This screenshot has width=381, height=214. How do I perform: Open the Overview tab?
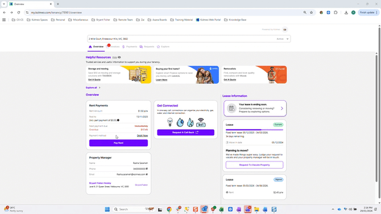(x=96, y=47)
